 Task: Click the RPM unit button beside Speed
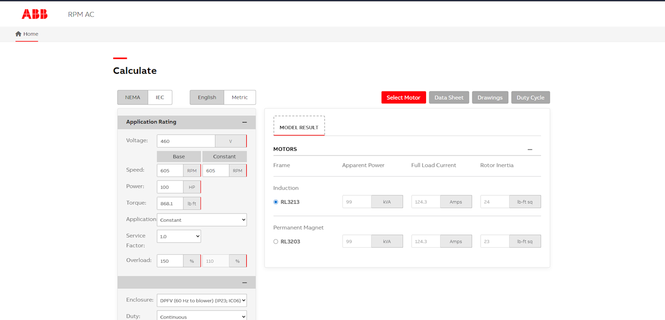coord(192,170)
